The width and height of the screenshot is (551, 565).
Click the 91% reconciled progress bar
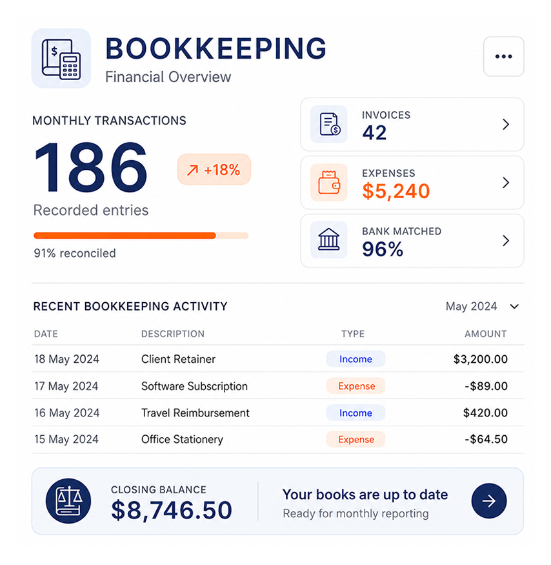pyautogui.click(x=141, y=236)
